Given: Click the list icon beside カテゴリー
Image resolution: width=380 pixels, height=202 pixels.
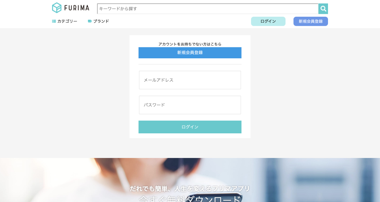Looking at the screenshot, I should tap(54, 21).
